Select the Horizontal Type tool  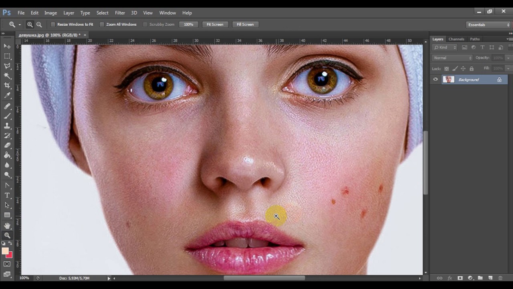tap(7, 195)
